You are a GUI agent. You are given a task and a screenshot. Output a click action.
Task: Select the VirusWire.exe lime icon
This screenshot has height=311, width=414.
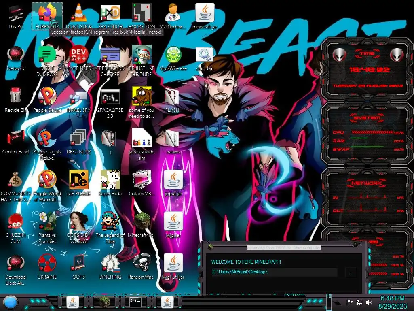point(173,58)
